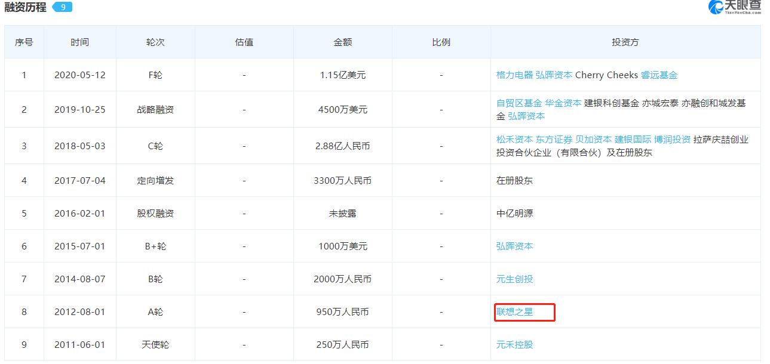Click the 自贸区基金 investor link
Screen dimensions: 770x364
pos(519,103)
